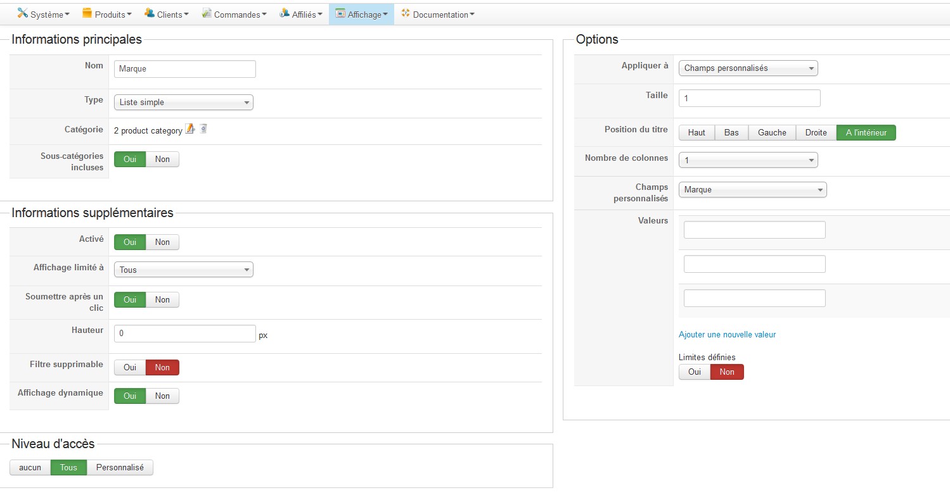Click the "2 product category" text

[x=148, y=130]
